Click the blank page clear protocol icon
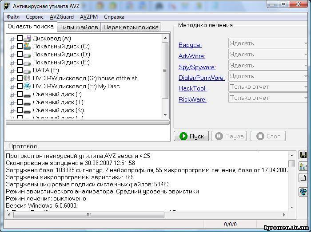Viewport: 311px width, 232px height. [x=303, y=178]
